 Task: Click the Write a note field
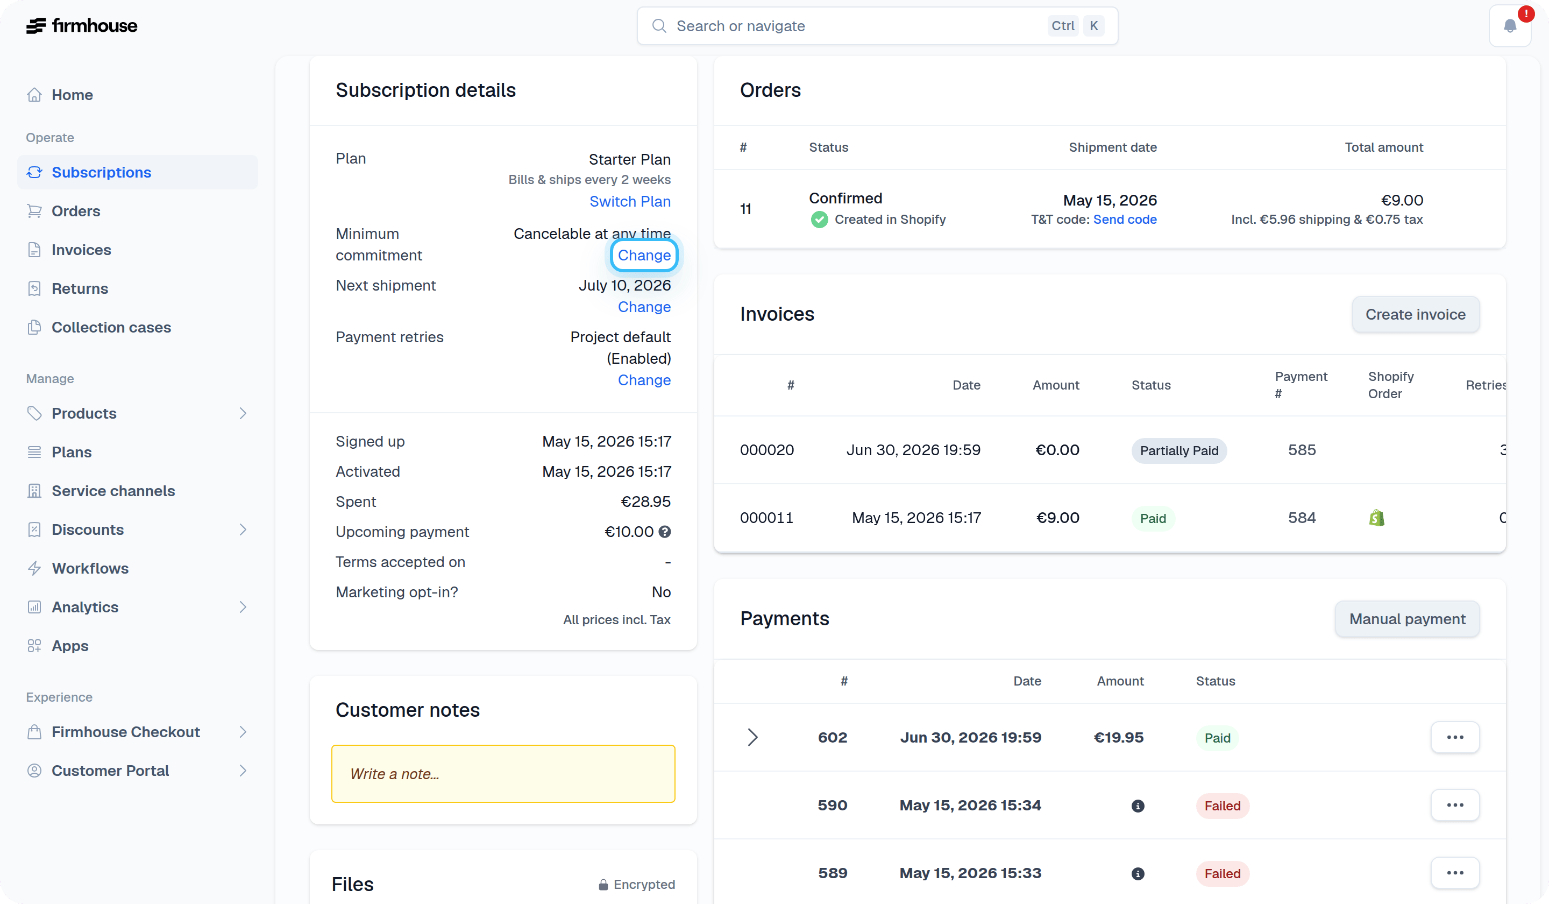pos(503,774)
